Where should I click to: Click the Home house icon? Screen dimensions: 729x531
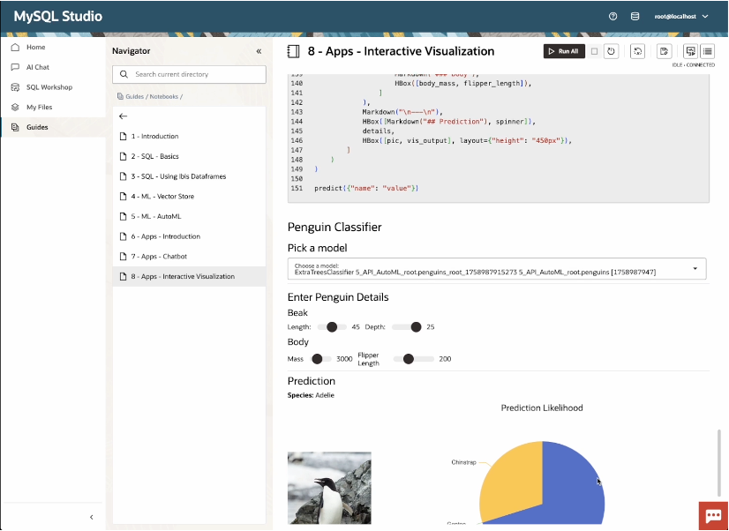tap(15, 47)
